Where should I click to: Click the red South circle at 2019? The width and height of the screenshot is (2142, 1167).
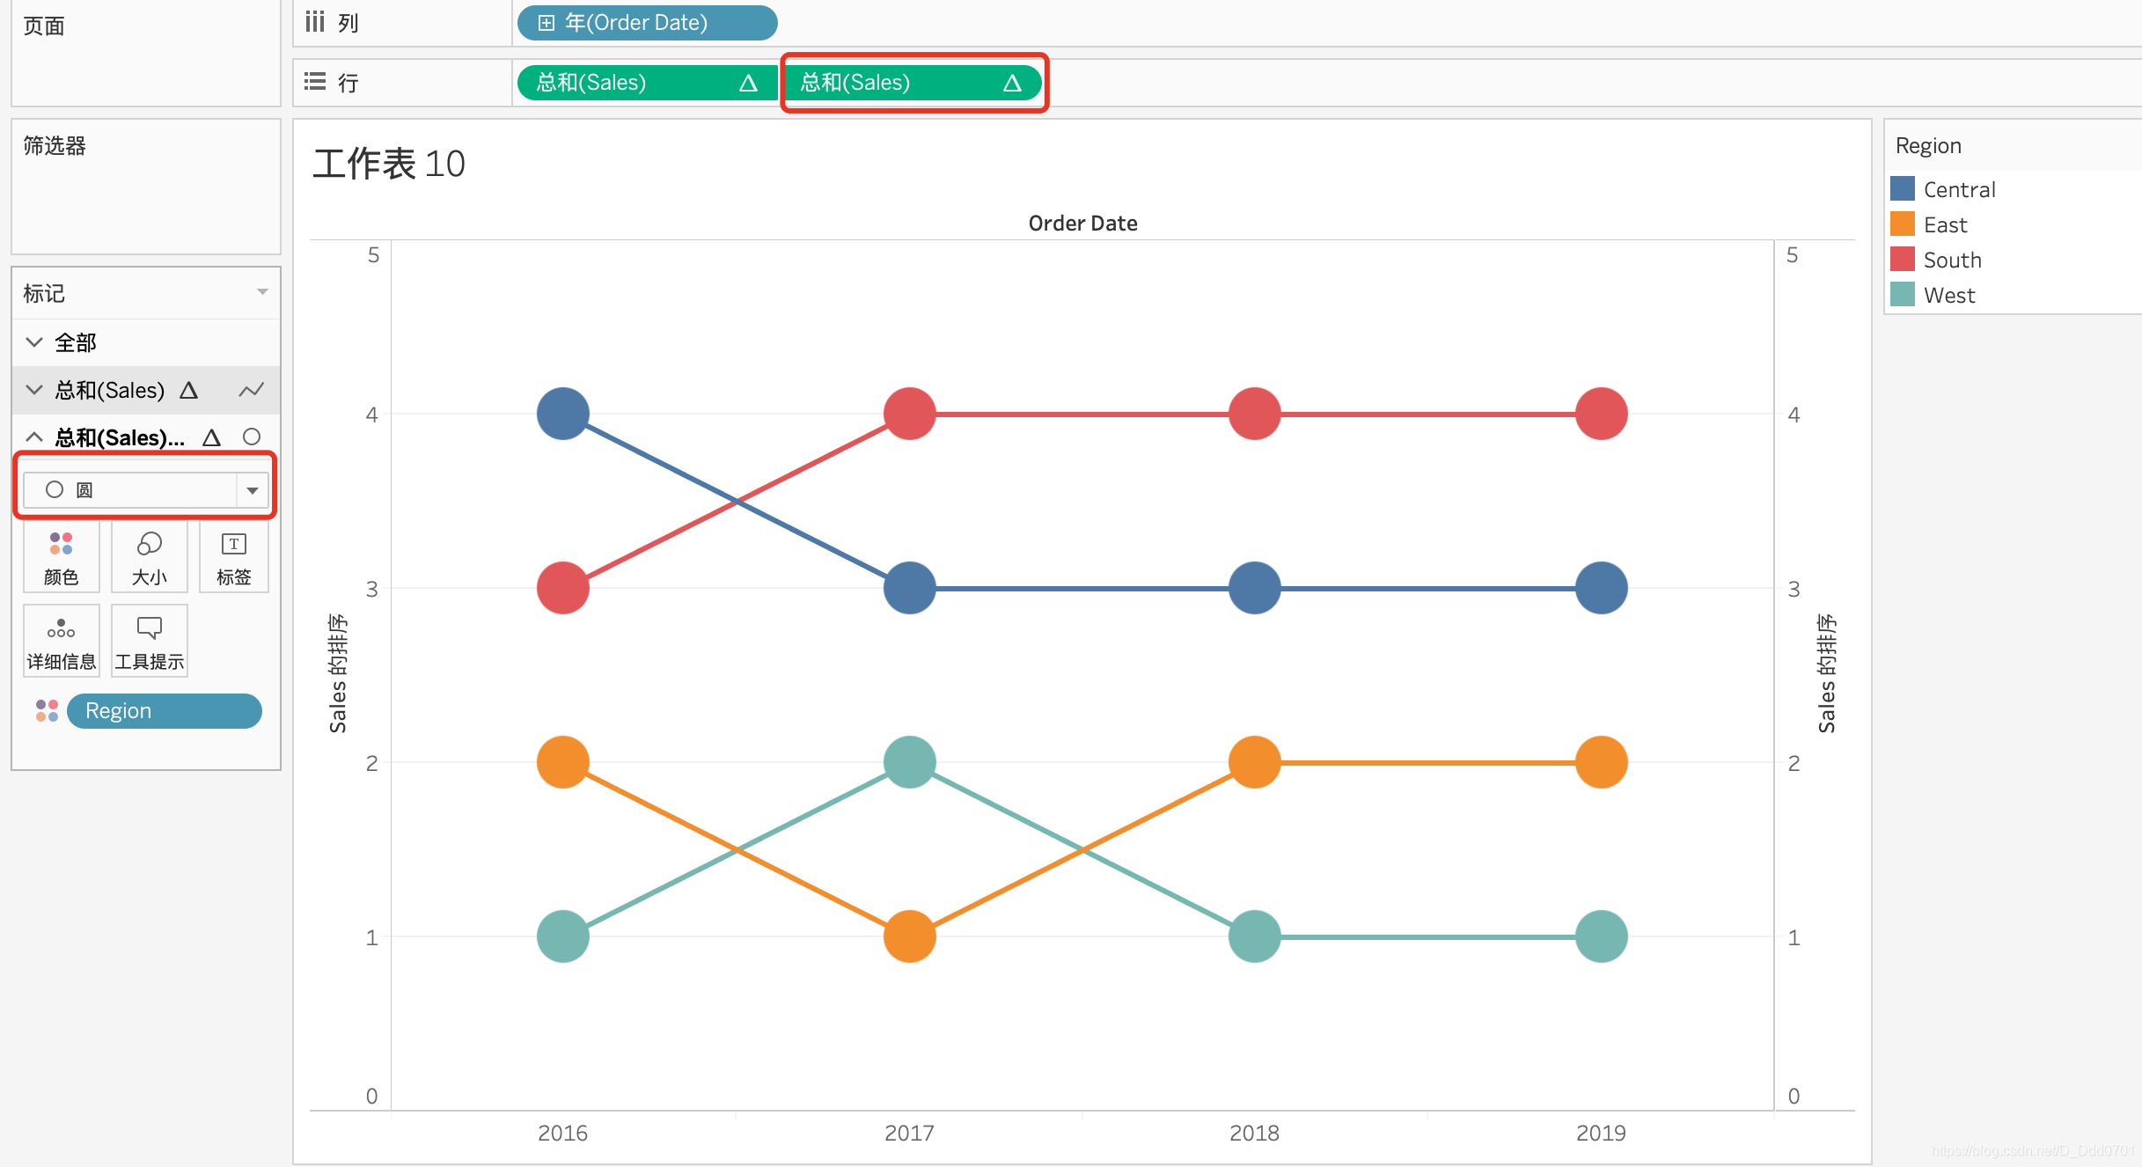click(1601, 414)
